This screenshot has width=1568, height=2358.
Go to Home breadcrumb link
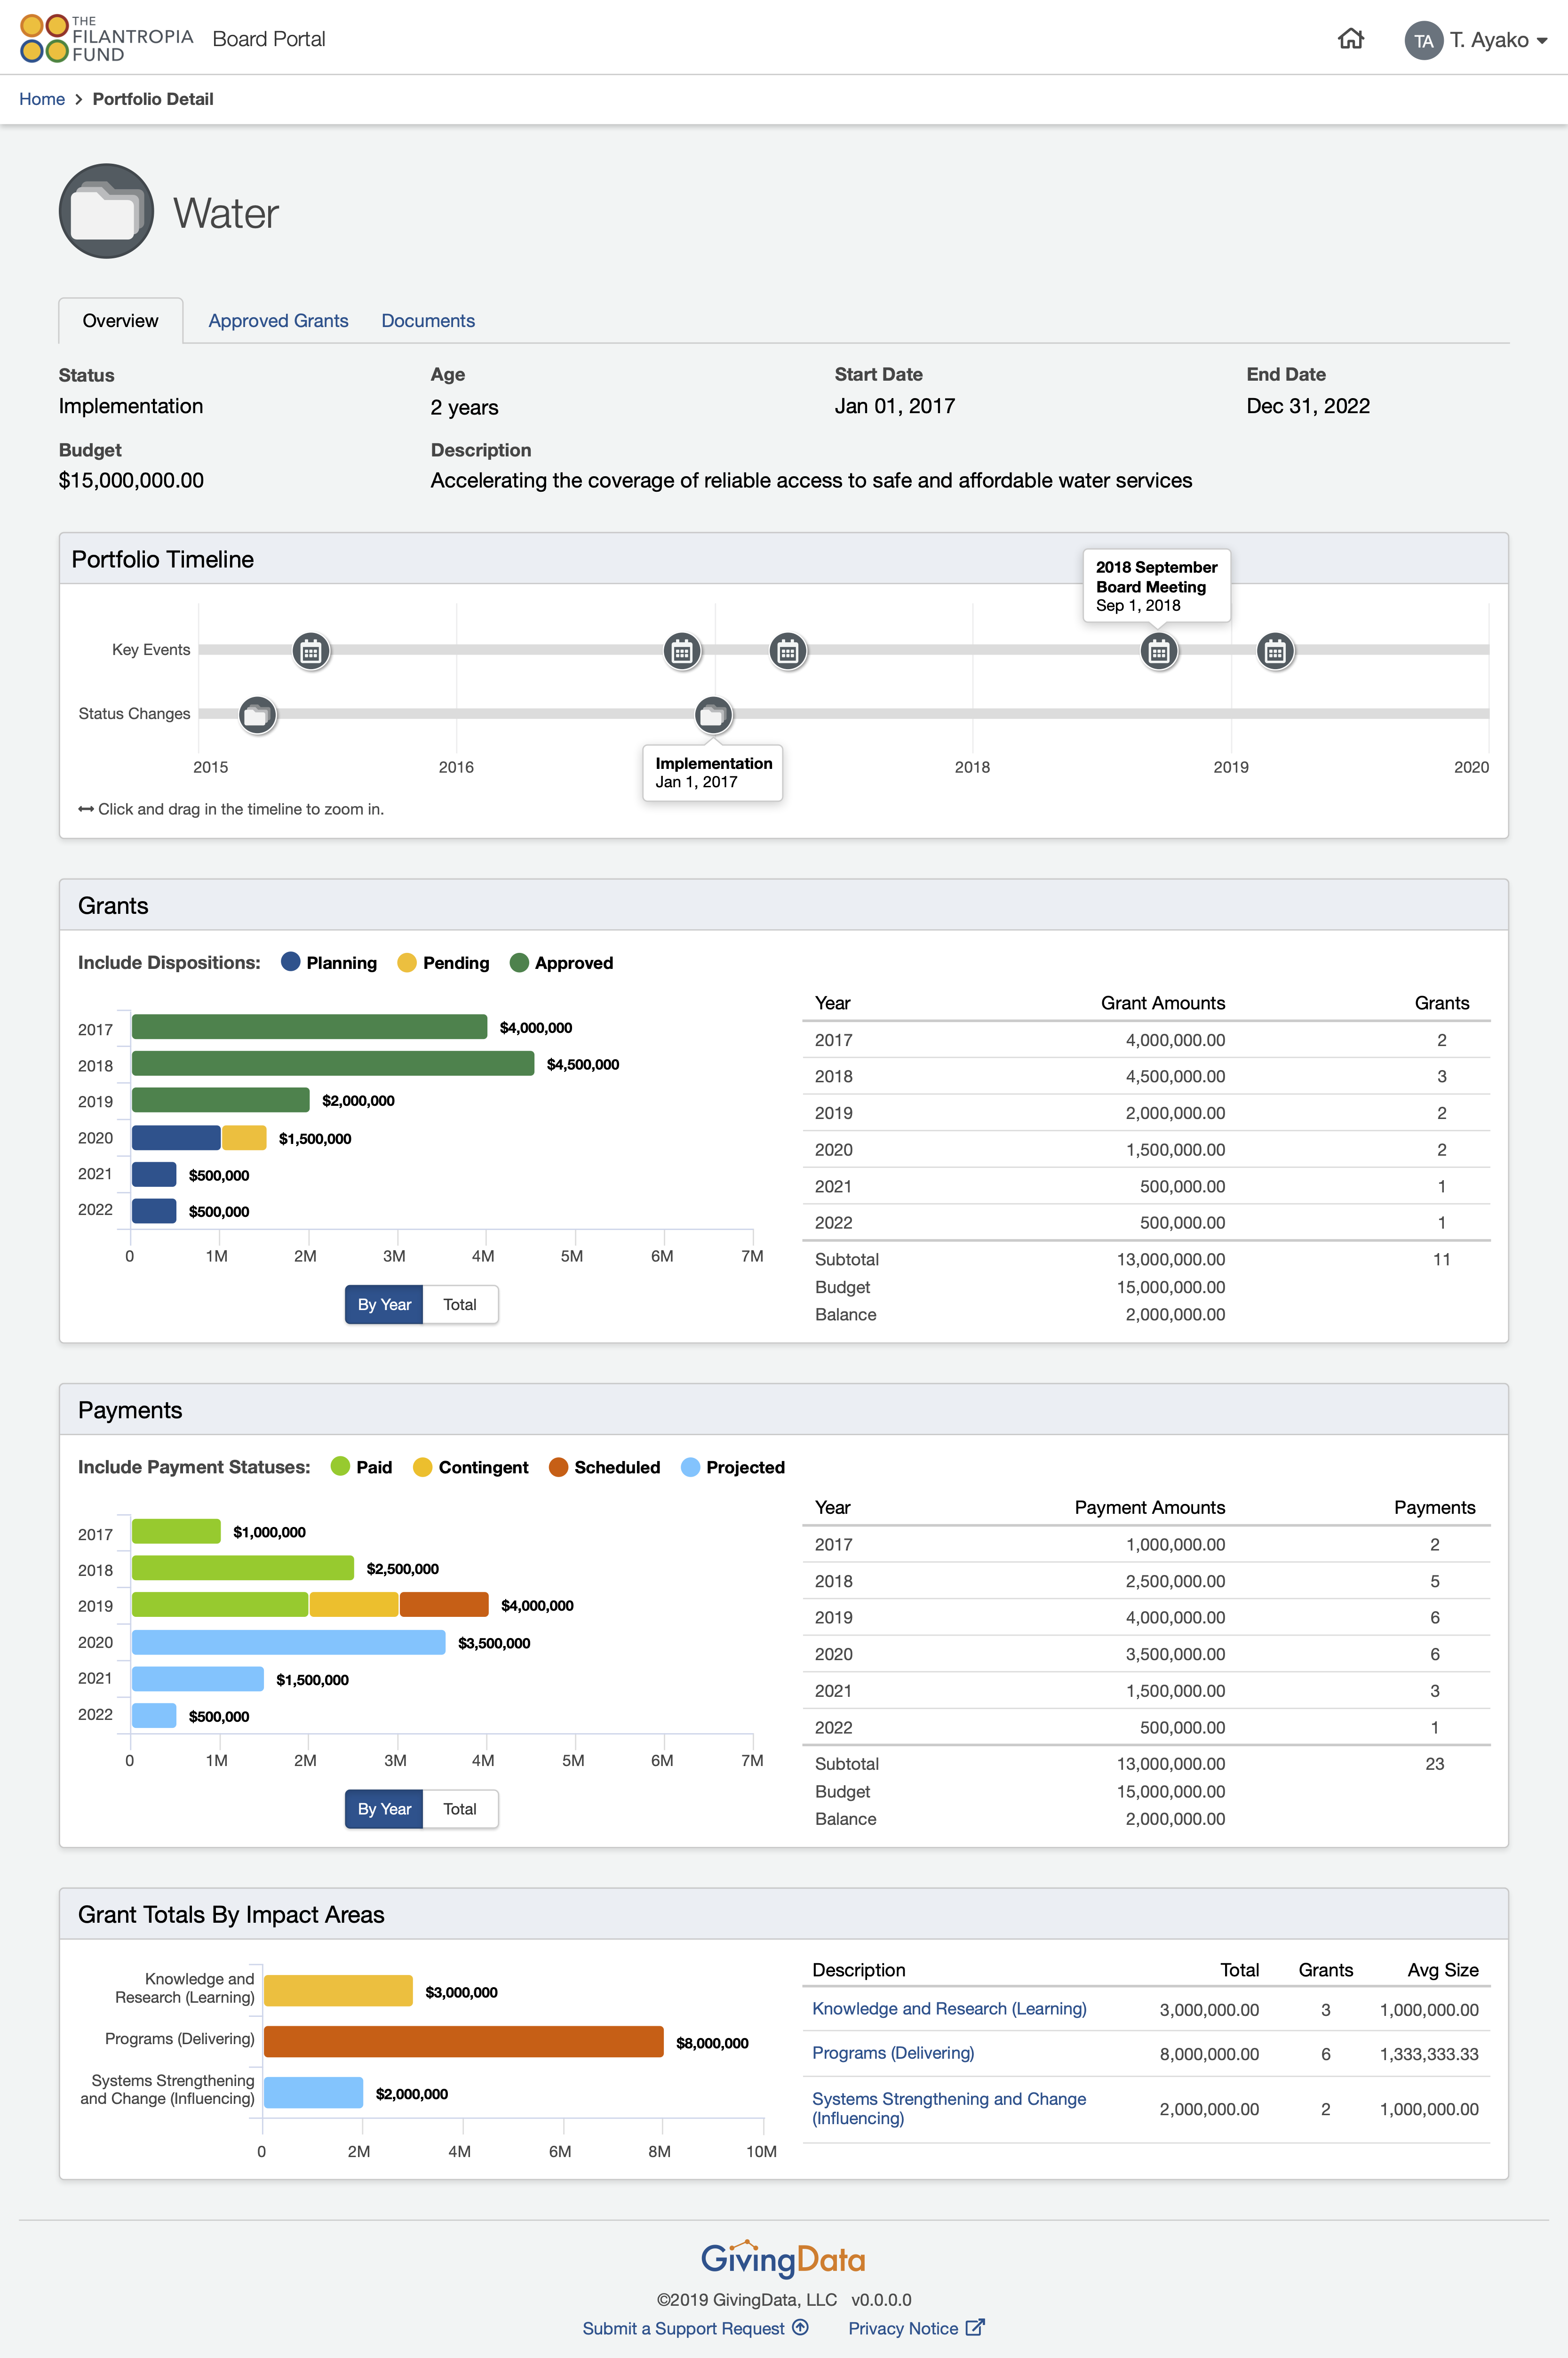click(x=42, y=99)
